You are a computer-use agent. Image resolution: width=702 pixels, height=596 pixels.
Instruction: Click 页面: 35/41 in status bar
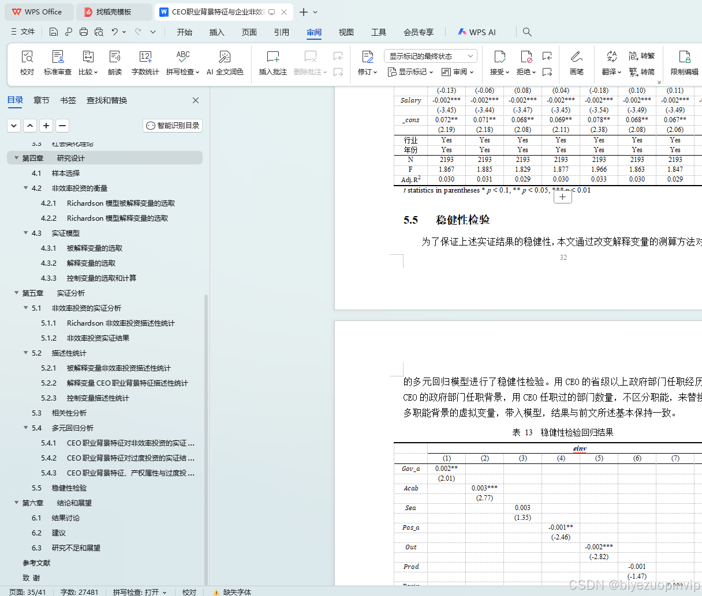pyautogui.click(x=28, y=592)
